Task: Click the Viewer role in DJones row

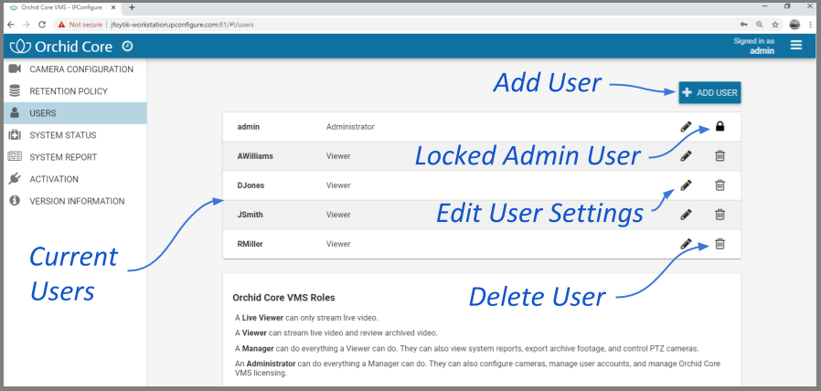Action: [x=338, y=185]
